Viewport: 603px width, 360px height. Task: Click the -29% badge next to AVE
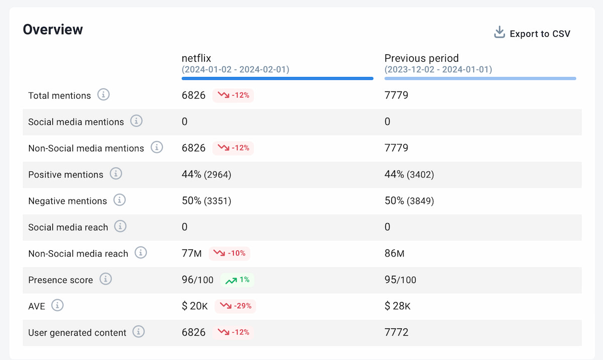coord(235,306)
